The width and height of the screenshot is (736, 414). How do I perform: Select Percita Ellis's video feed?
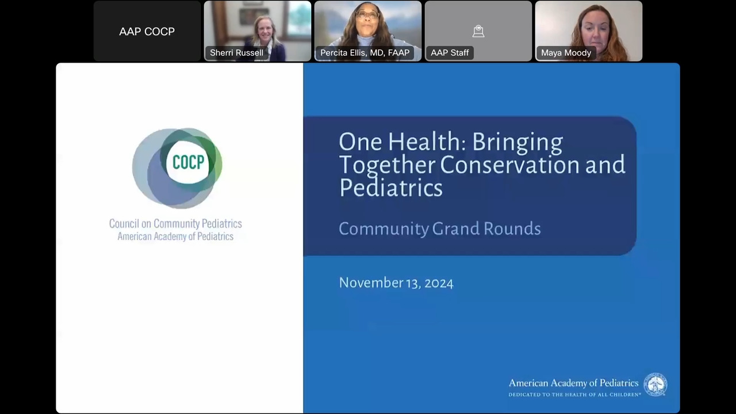(368, 26)
